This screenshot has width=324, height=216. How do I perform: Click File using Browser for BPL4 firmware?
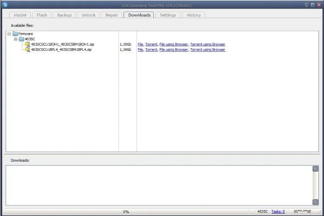click(174, 50)
